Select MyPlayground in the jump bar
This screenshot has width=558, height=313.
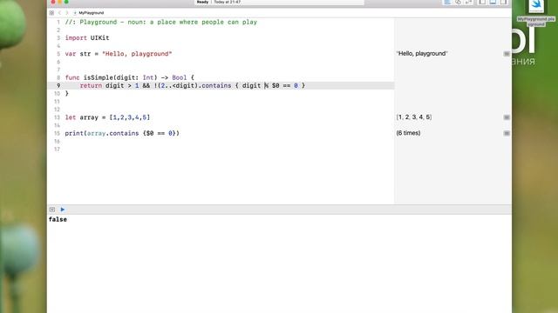pyautogui.click(x=89, y=13)
